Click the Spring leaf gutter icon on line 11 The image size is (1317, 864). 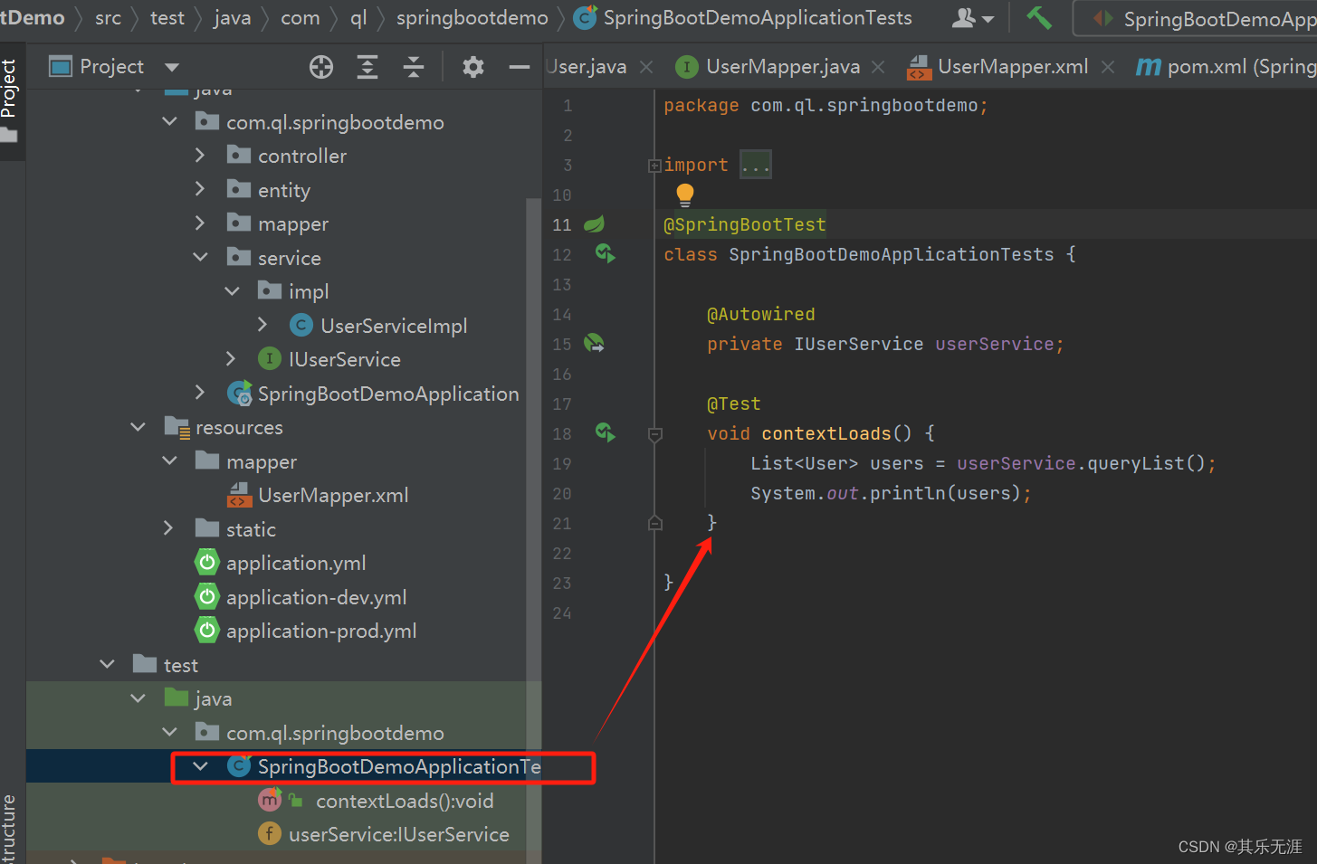[594, 224]
